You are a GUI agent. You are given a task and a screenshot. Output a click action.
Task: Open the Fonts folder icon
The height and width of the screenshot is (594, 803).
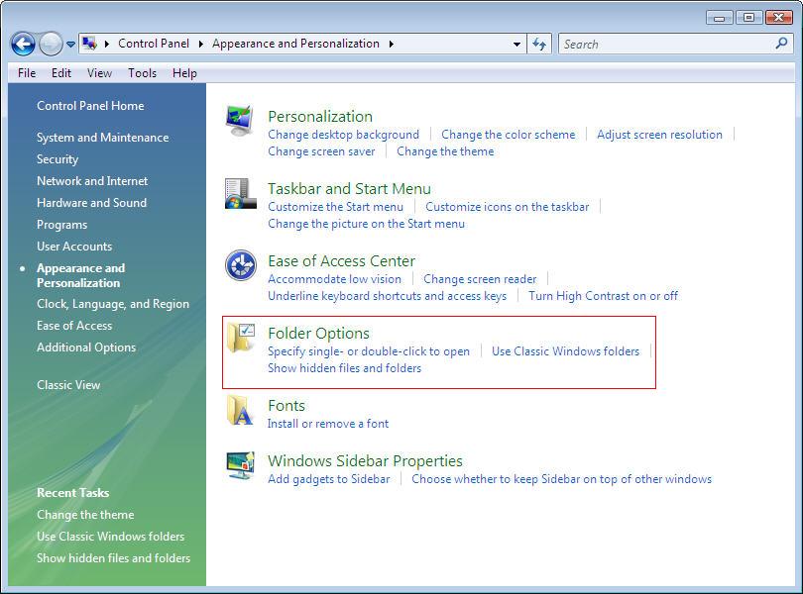[240, 410]
